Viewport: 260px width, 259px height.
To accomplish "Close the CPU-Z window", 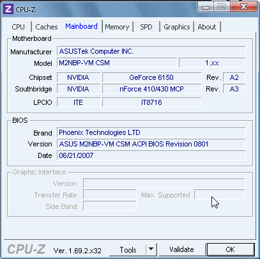I will [x=243, y=7].
